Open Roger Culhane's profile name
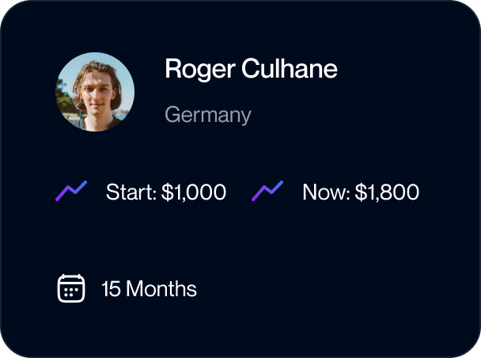The width and height of the screenshot is (481, 358). (251, 69)
